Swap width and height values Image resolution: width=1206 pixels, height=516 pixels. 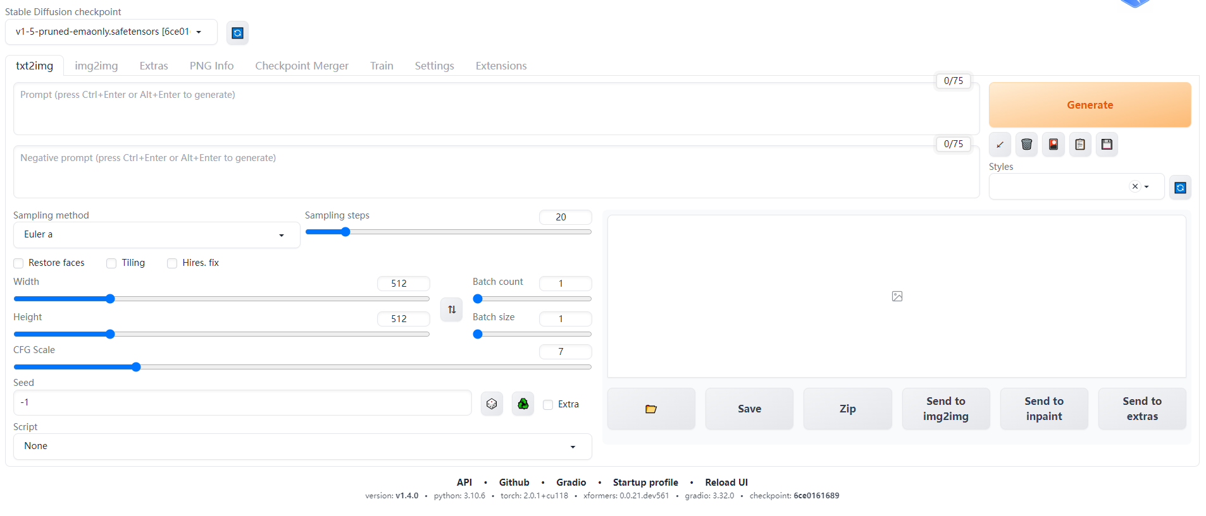(452, 309)
